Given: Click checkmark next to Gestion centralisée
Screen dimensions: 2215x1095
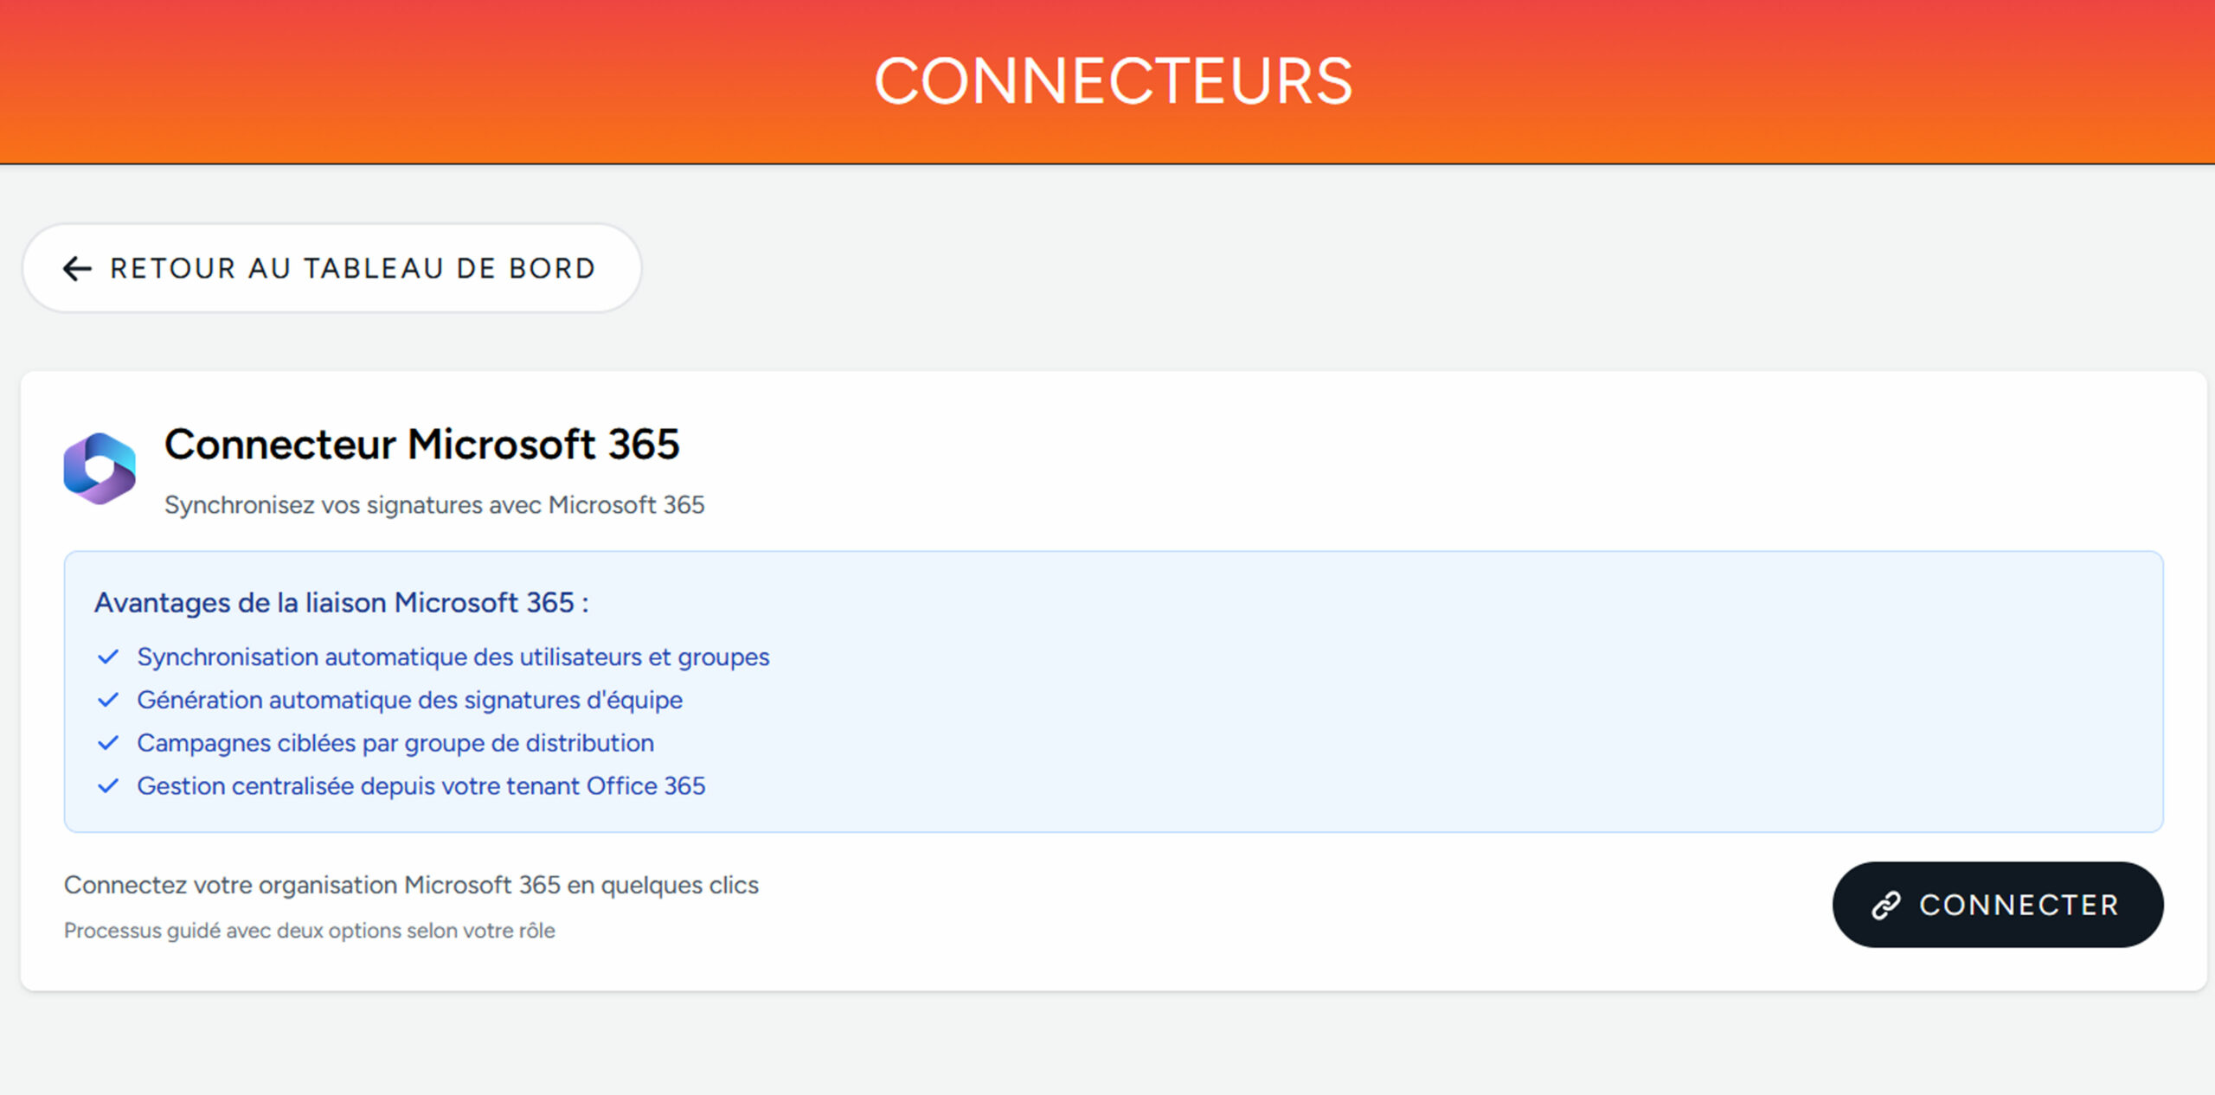Looking at the screenshot, I should (108, 786).
